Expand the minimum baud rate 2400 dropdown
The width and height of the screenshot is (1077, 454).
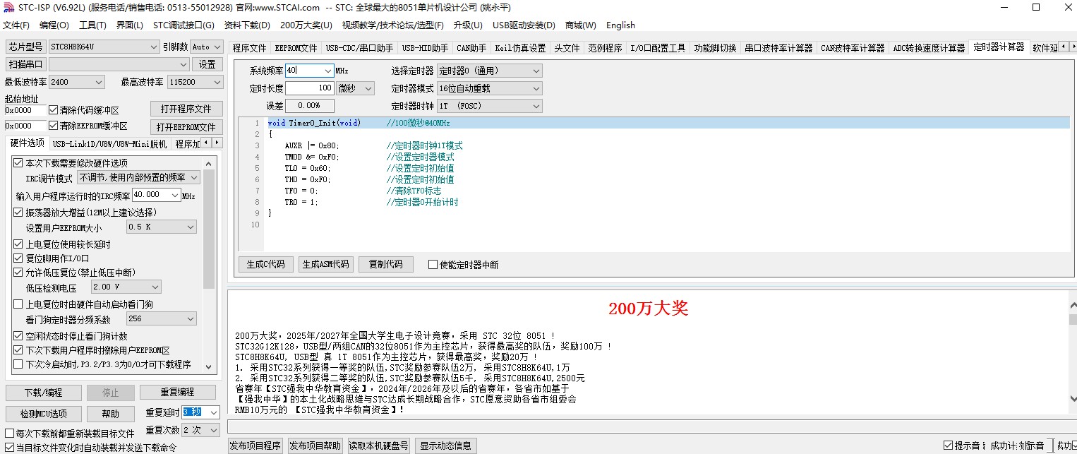77,82
